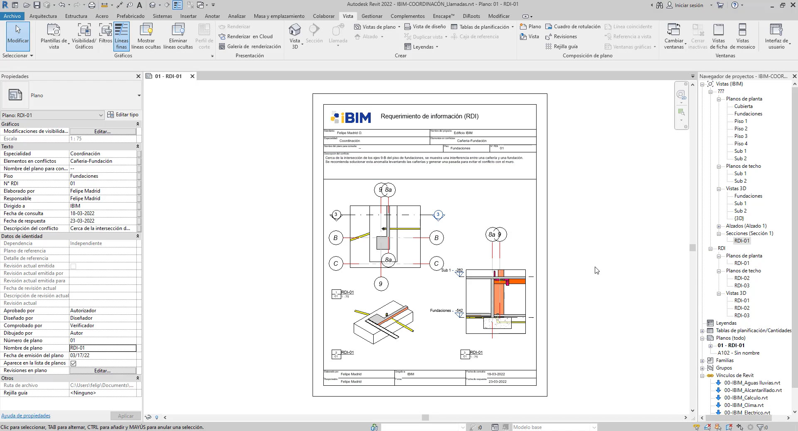798x431 pixels.
Task: Click the Nombre de plano input field
Action: (102, 348)
